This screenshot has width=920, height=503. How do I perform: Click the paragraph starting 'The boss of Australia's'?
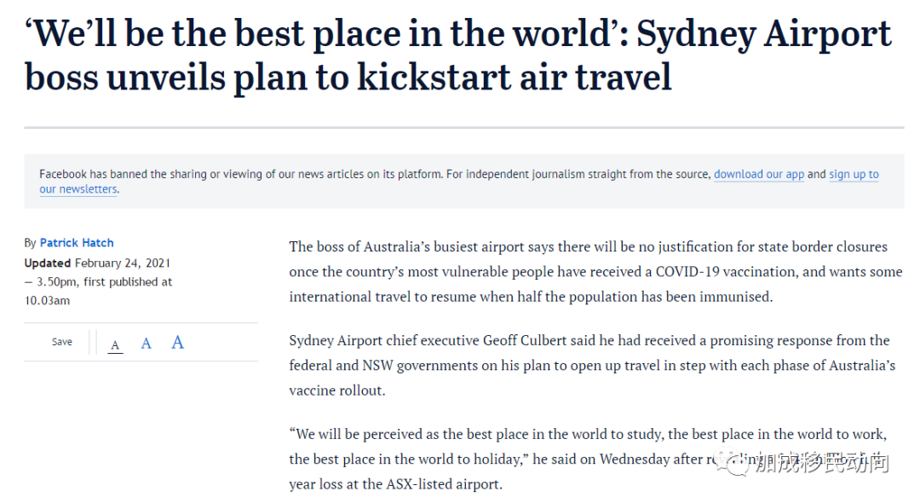[x=595, y=272]
